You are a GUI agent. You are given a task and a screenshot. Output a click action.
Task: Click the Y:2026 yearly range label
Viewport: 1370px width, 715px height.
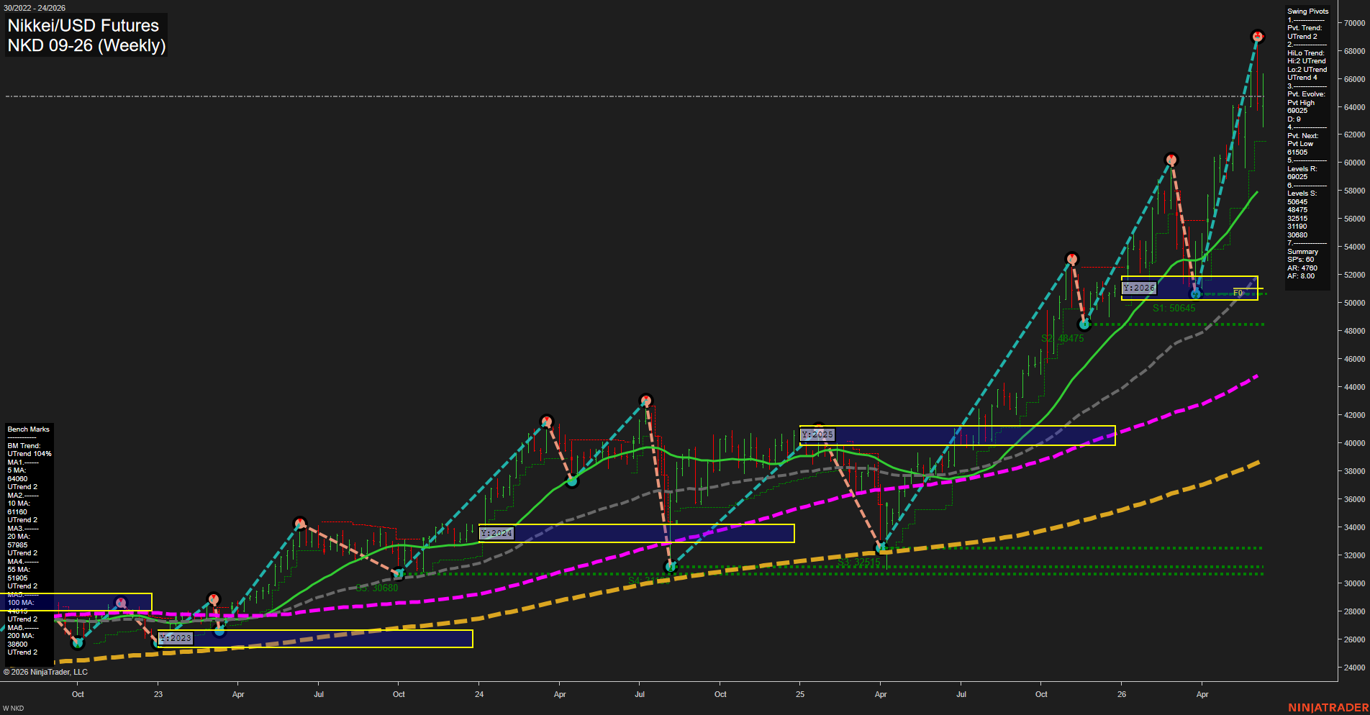point(1139,288)
